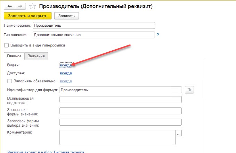
Task: Enable 'Выводить в виде гиперссылки' checkbox
Action: coord(6,45)
